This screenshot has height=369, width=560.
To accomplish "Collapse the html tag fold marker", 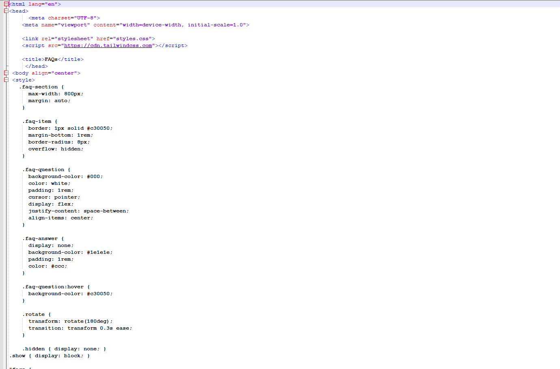I will 6,4.
